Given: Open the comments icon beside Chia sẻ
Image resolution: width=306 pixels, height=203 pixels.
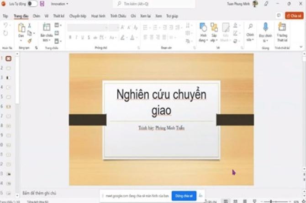Looking at the screenshot, I should pos(279,16).
